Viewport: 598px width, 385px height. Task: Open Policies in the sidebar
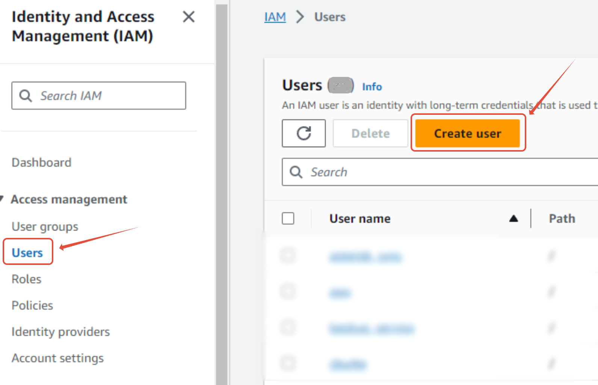point(32,305)
